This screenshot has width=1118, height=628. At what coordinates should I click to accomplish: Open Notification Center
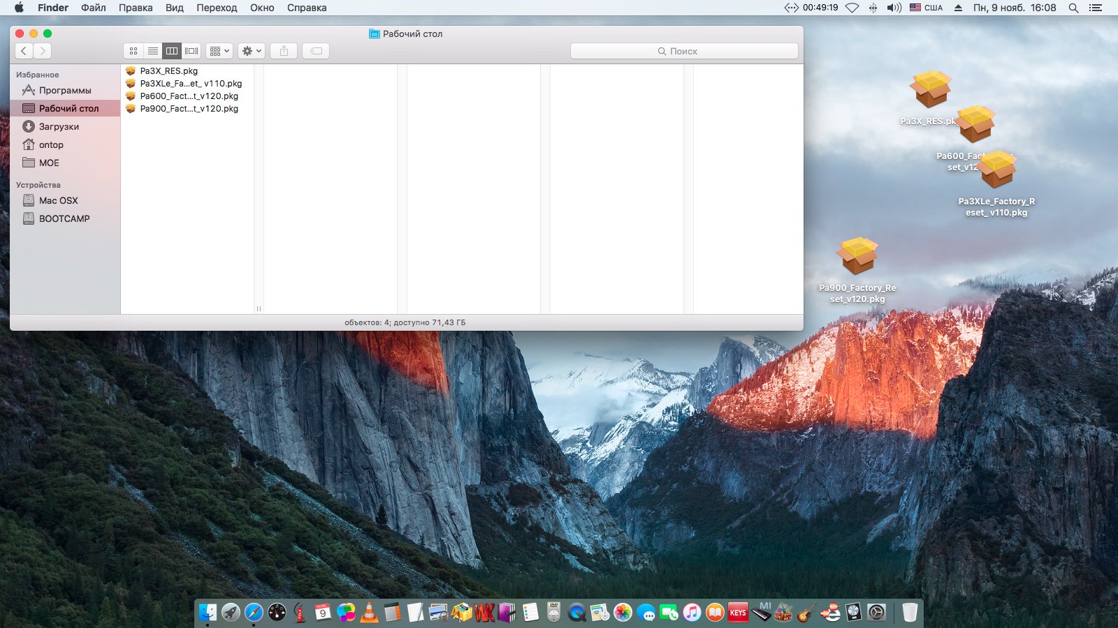[x=1096, y=8]
